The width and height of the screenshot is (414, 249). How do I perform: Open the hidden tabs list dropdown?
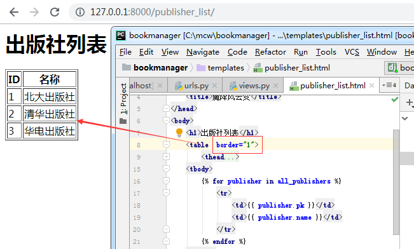389,85
